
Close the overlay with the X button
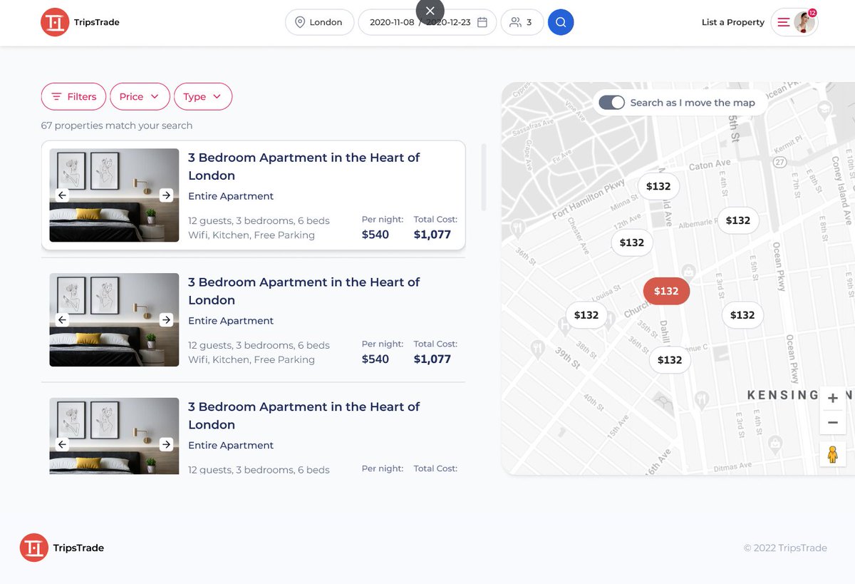pyautogui.click(x=430, y=11)
